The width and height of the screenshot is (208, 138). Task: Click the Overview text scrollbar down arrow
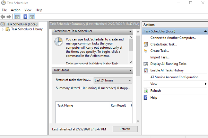[131, 62]
